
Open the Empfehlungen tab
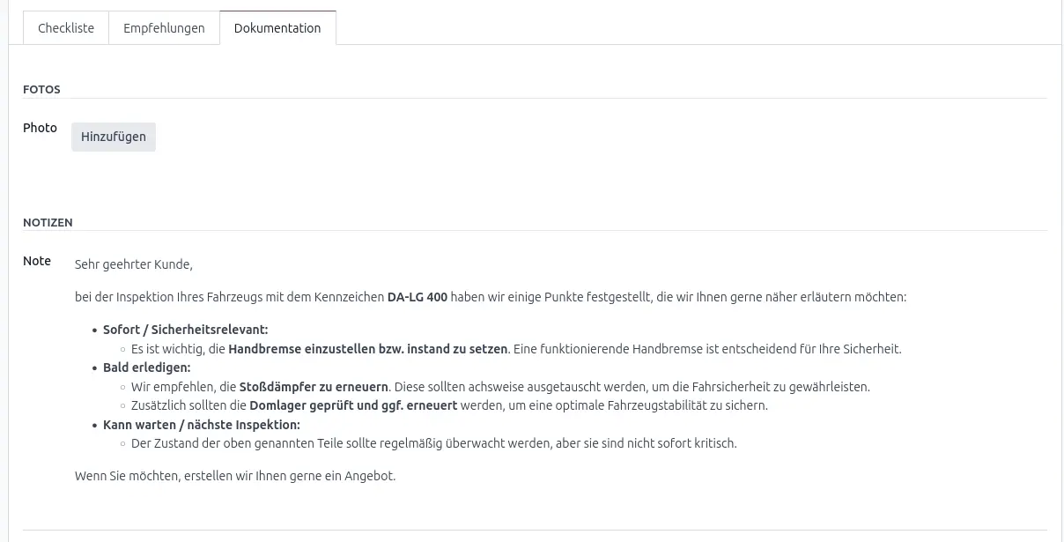pos(164,28)
